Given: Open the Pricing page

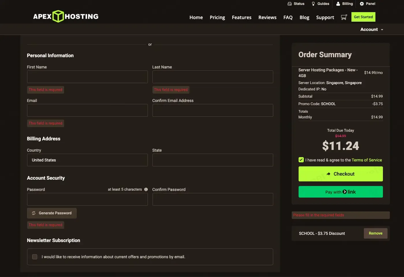Looking at the screenshot, I should tap(217, 17).
